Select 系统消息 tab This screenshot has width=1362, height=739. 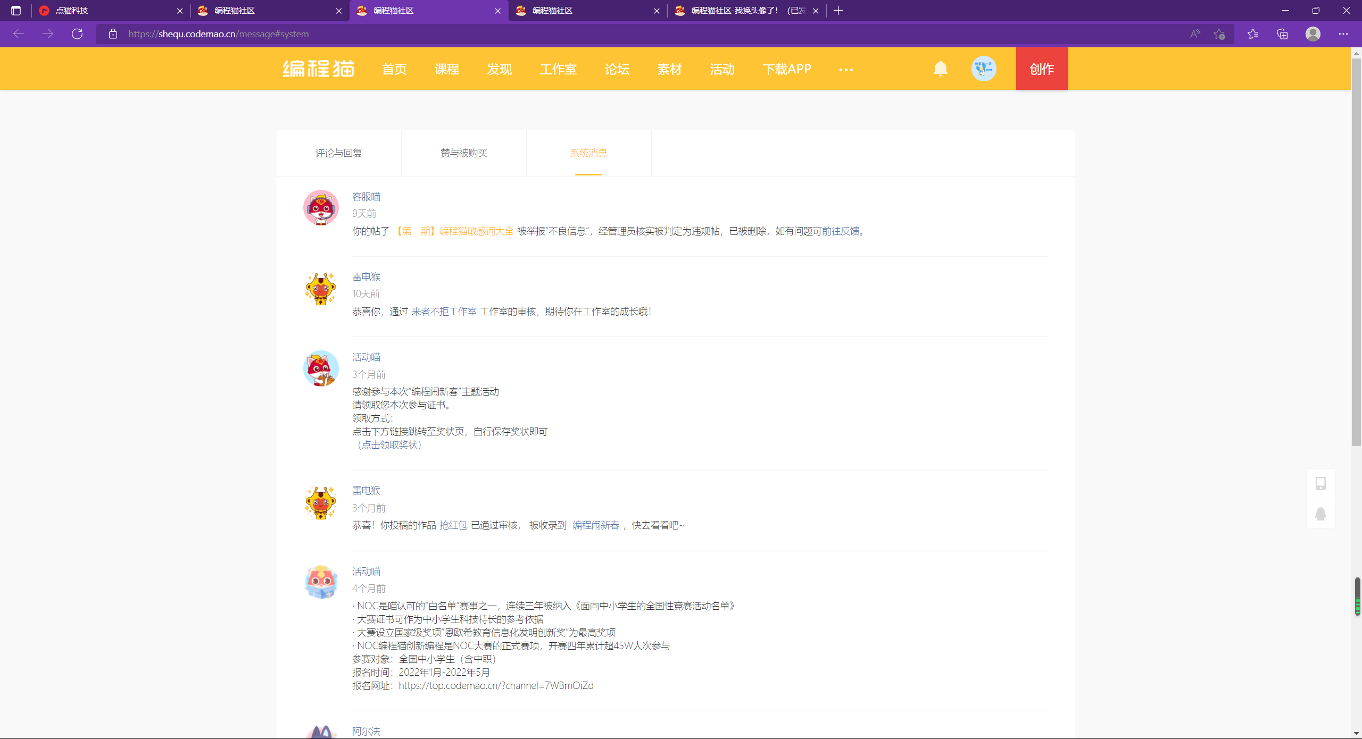[x=588, y=153]
